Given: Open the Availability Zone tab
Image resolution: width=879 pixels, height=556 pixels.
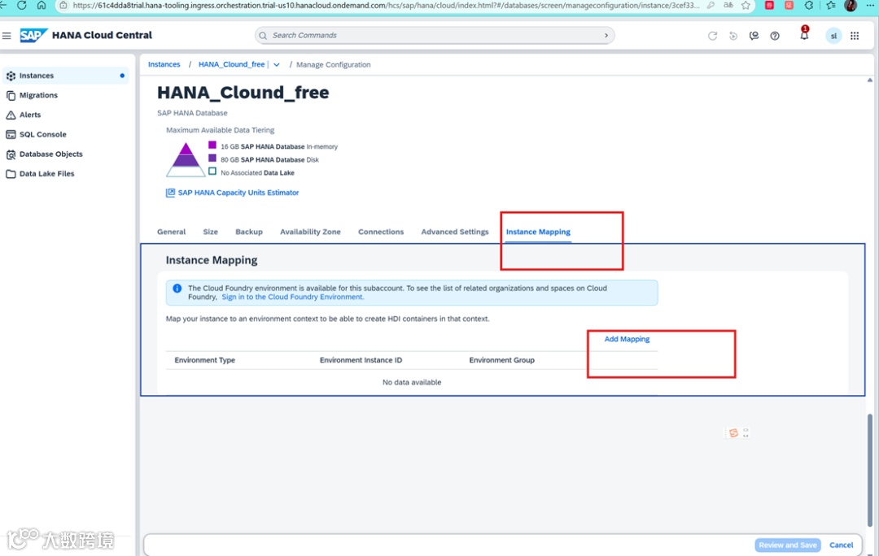Looking at the screenshot, I should coord(310,232).
